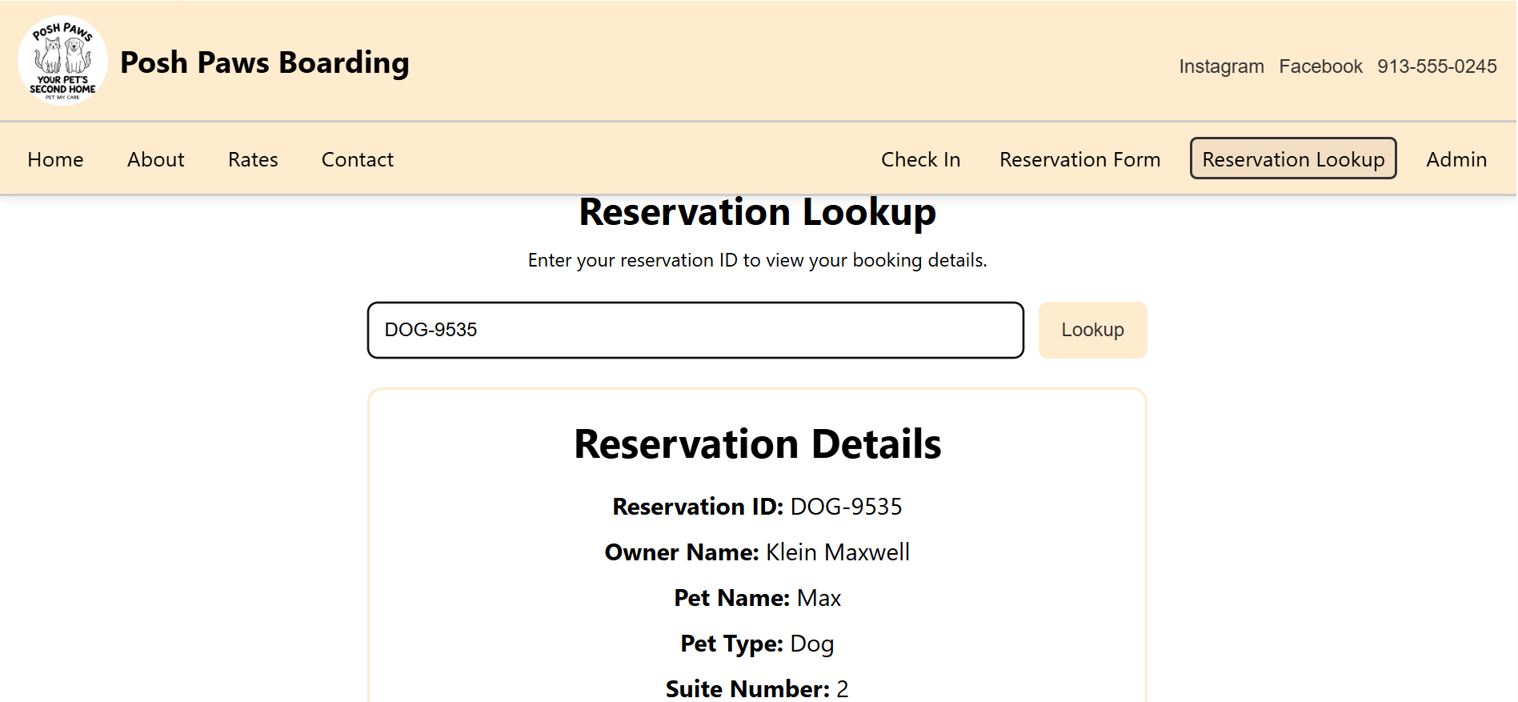Click the Reservation ID DOG-9535 detail line
This screenshot has width=1518, height=702.
point(757,507)
